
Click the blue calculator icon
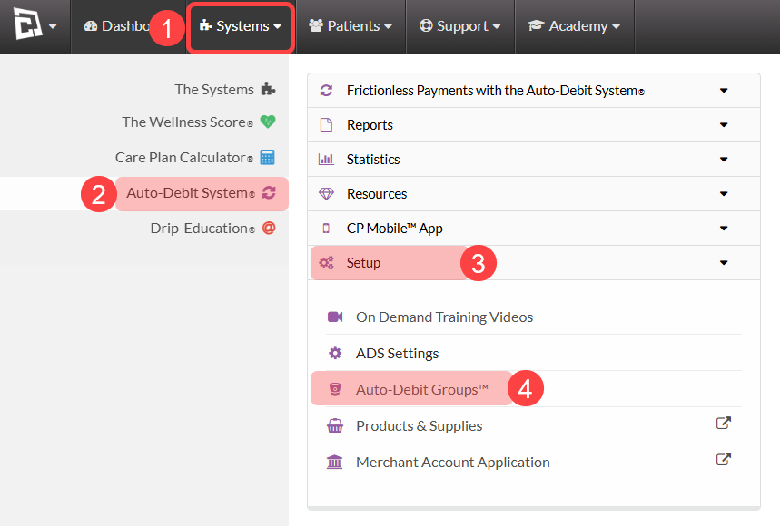pyautogui.click(x=267, y=157)
